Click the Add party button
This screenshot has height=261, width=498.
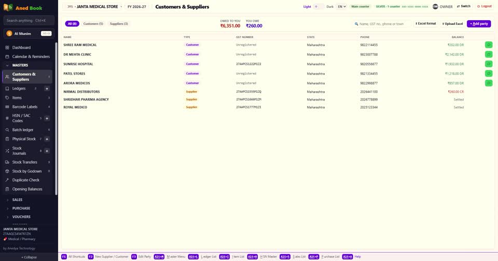coord(479,24)
